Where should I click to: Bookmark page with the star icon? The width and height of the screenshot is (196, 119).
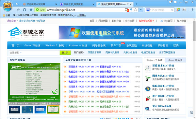(136, 10)
